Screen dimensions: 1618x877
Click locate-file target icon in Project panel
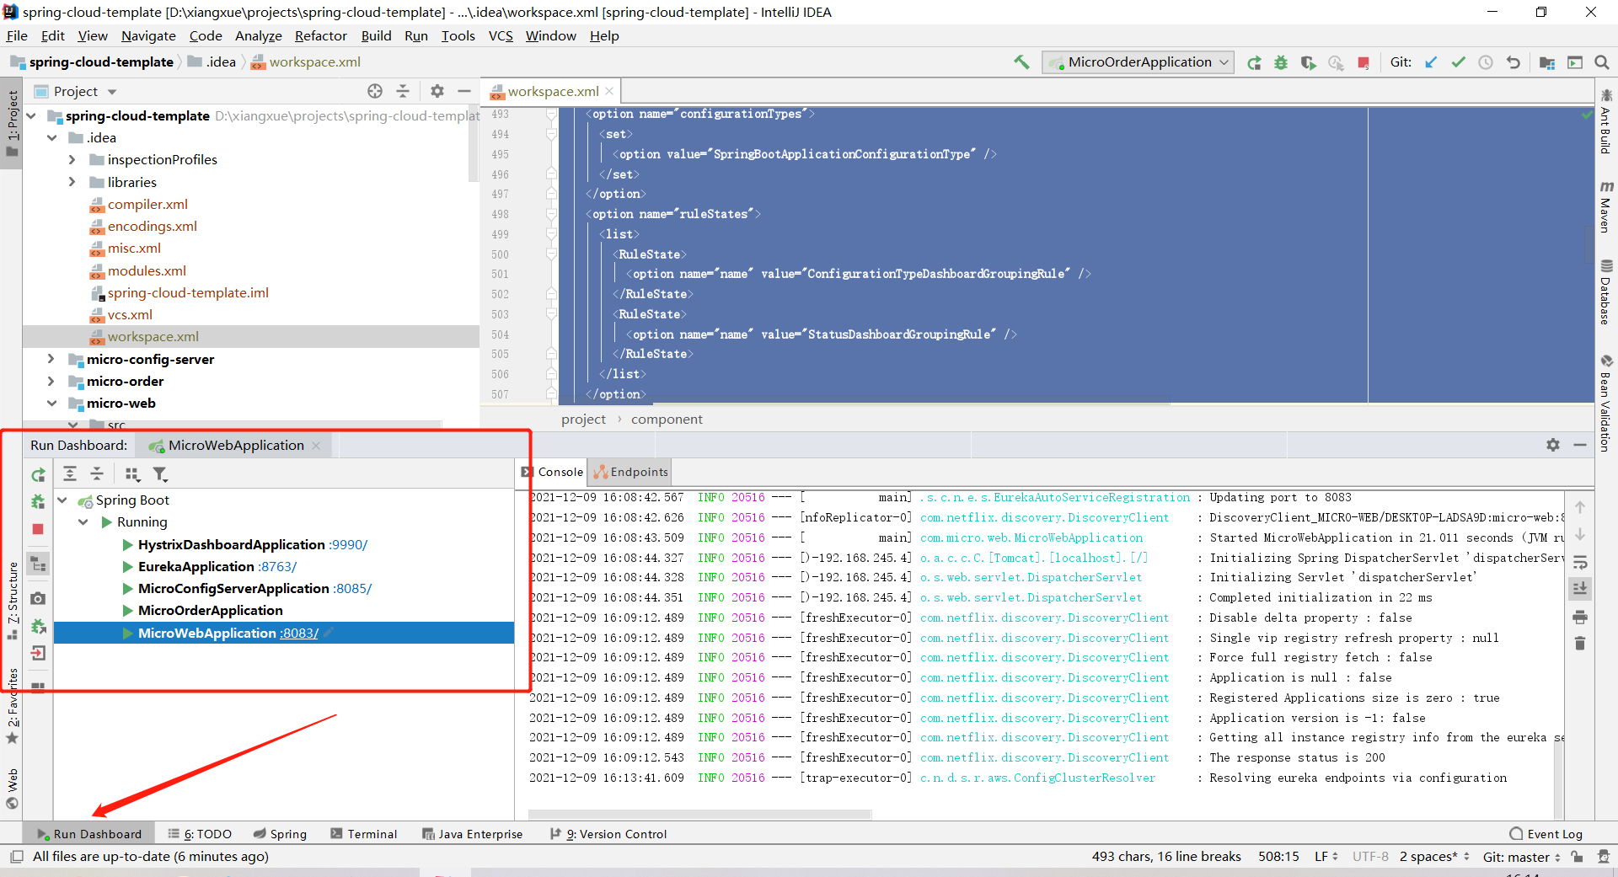tap(375, 91)
